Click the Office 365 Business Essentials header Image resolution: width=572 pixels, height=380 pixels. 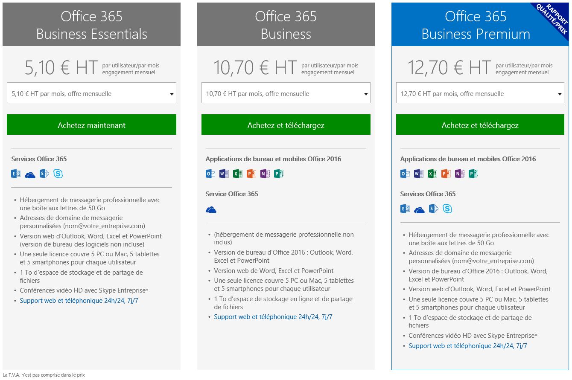tap(91, 24)
